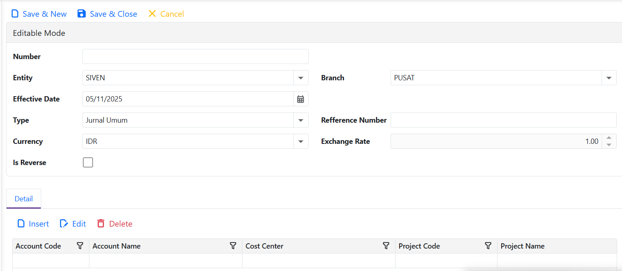Click the Exchange Rate value field

496,141
